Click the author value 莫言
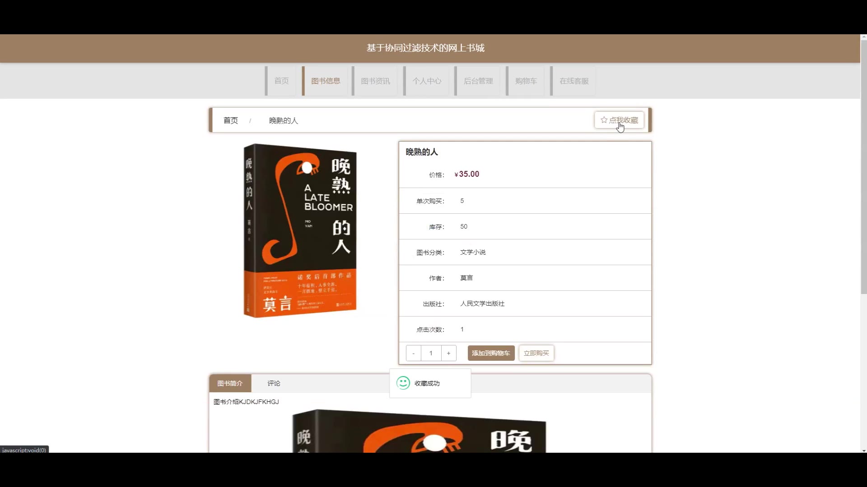 coord(466,278)
